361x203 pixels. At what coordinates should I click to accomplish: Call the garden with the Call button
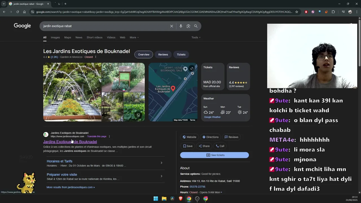pyautogui.click(x=220, y=146)
